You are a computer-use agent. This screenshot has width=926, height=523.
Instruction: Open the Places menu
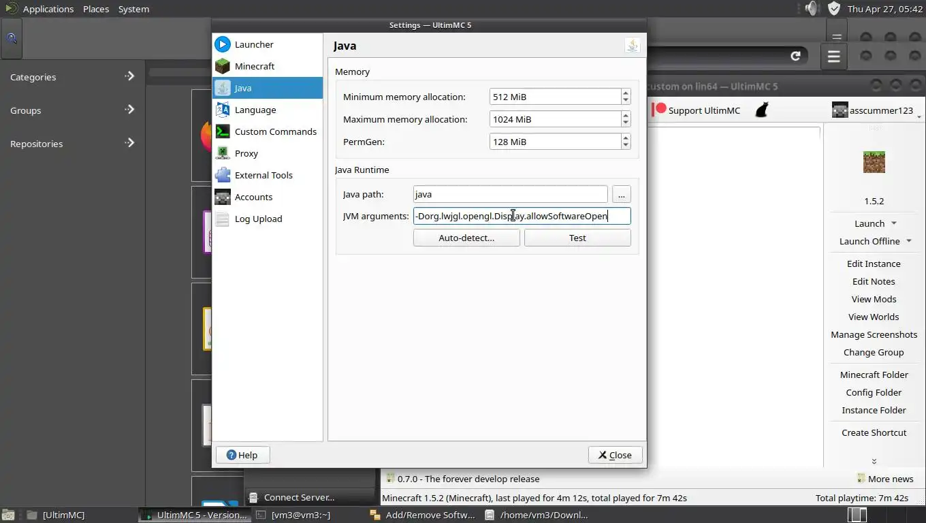coord(96,9)
